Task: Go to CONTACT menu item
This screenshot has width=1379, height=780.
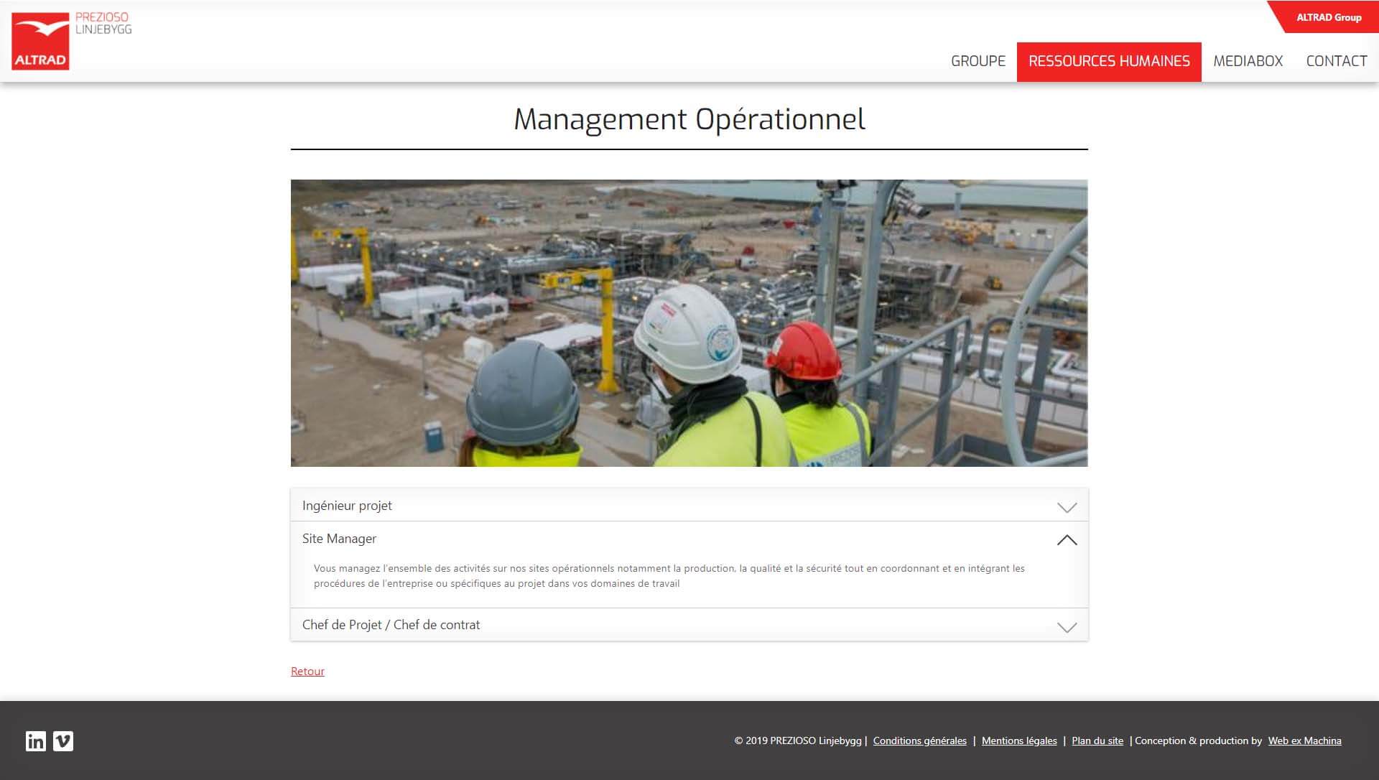Action: point(1336,61)
